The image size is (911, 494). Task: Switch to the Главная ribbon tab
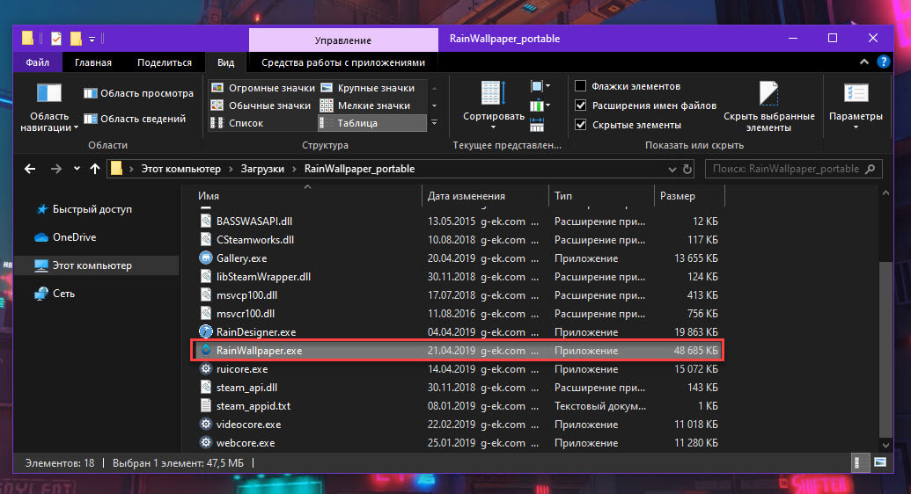tap(93, 62)
